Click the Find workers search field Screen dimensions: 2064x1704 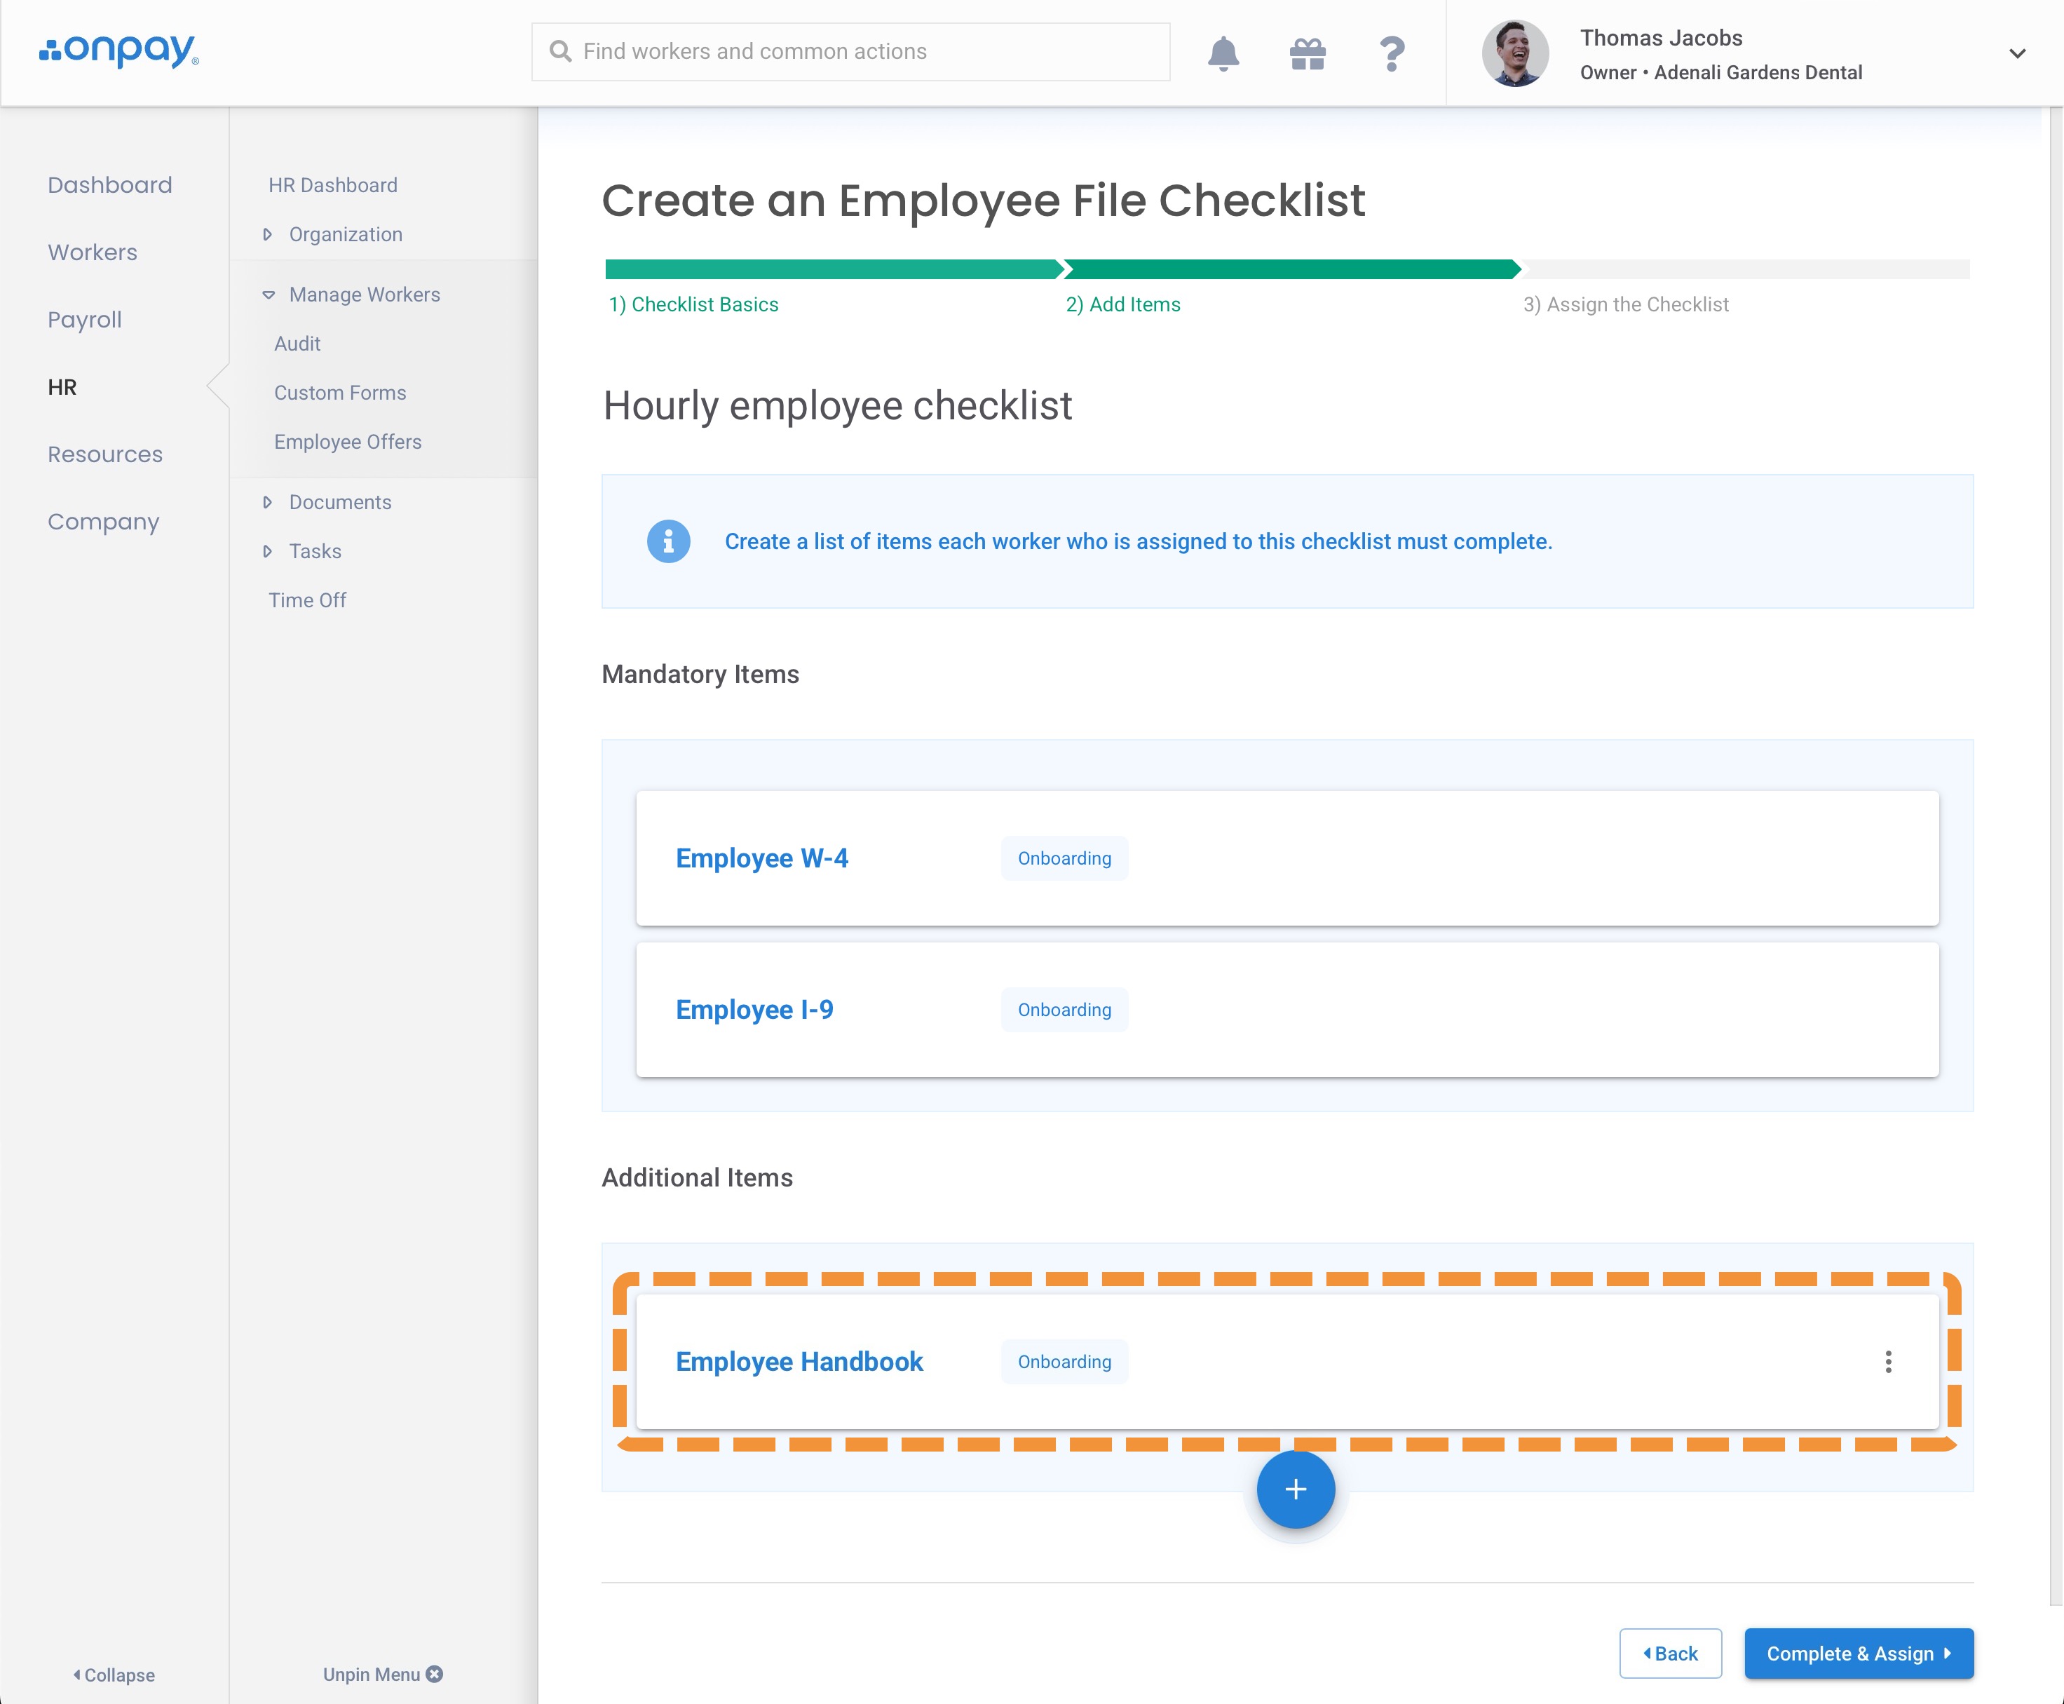pyautogui.click(x=850, y=51)
